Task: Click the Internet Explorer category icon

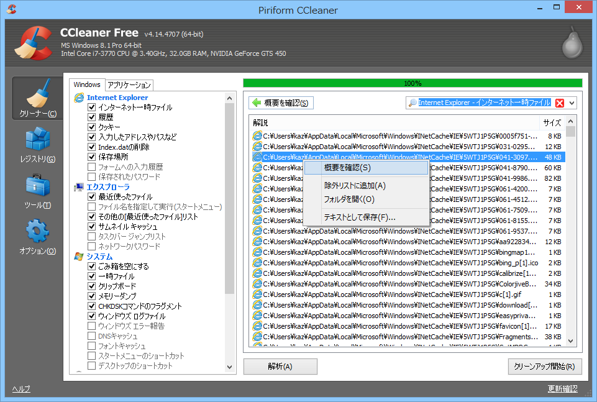Action: click(x=79, y=98)
